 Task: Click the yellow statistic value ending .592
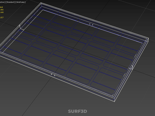pos(2,10)
